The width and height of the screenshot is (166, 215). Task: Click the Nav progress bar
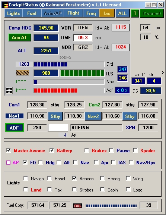tap(69, 82)
